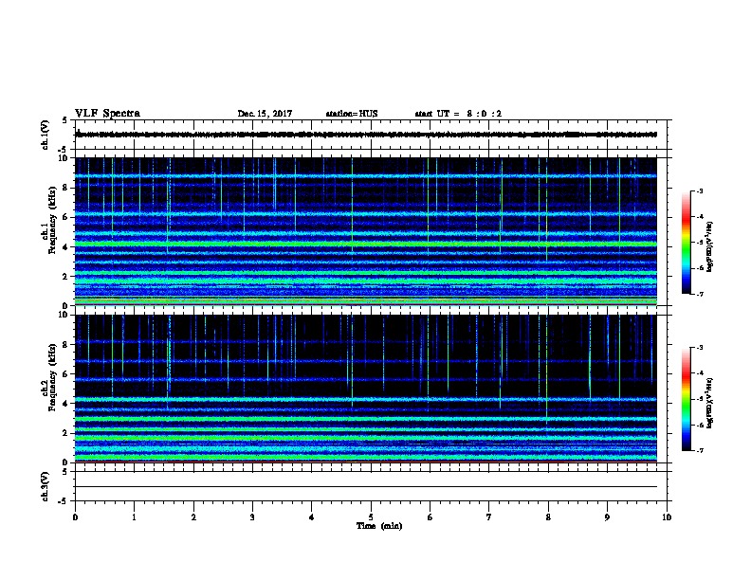
Task: Click the x-axis tick label "1"
Action: pos(135,517)
